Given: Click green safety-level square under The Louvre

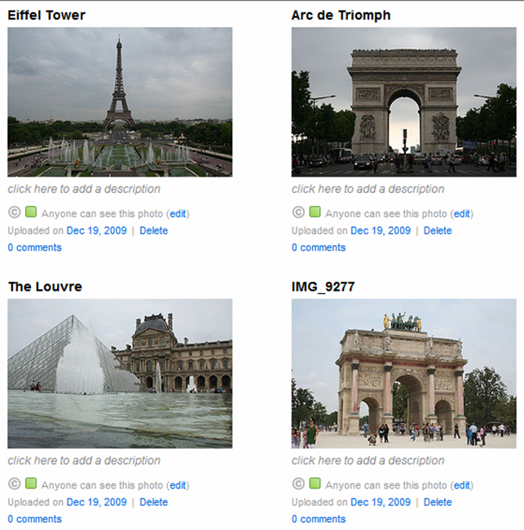Looking at the screenshot, I should coord(31,484).
